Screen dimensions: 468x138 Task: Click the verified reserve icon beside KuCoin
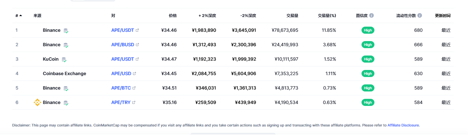pyautogui.click(x=64, y=59)
